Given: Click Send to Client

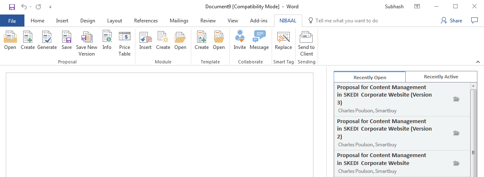Looking at the screenshot, I should pyautogui.click(x=306, y=43).
